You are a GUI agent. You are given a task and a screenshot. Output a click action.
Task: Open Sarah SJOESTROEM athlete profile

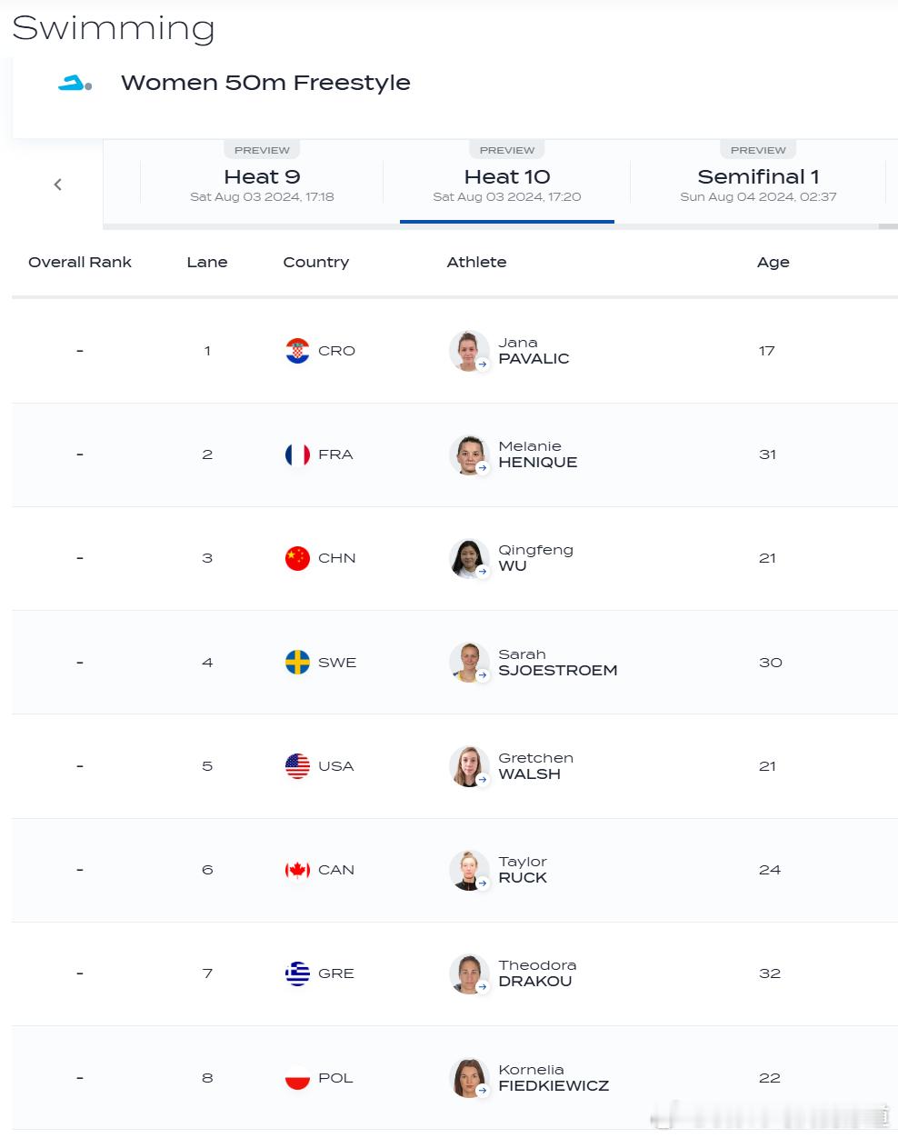[x=557, y=663]
